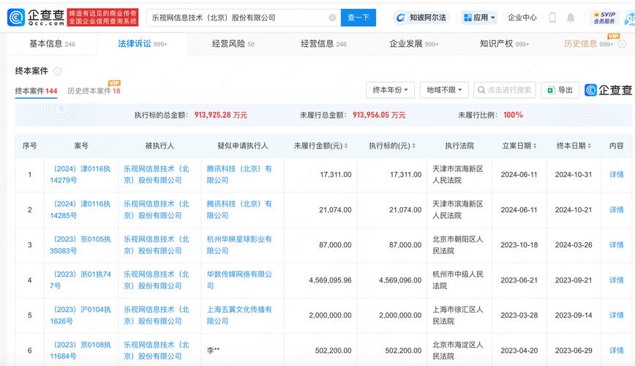
Task: Click total 913,925.28 万元 value
Action: (221, 115)
